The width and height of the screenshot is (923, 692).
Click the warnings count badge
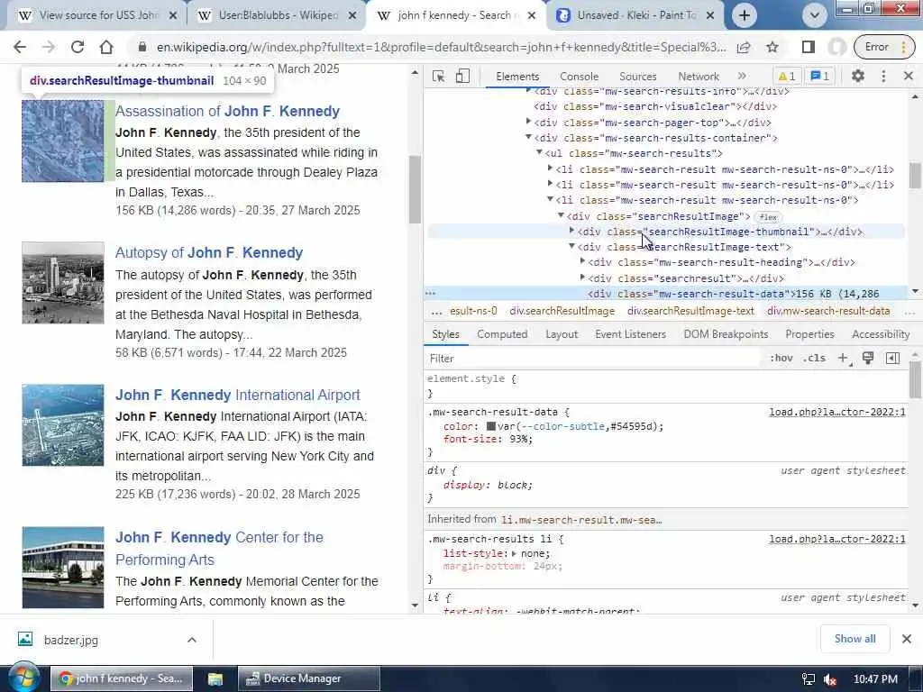[x=786, y=76]
